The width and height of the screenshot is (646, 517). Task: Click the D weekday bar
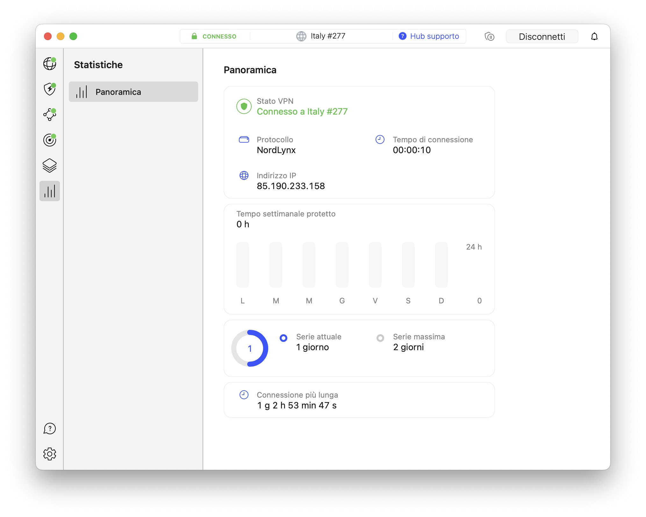point(441,265)
